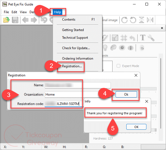
Task: Choose Check for Update... menu item
Action: point(77,48)
